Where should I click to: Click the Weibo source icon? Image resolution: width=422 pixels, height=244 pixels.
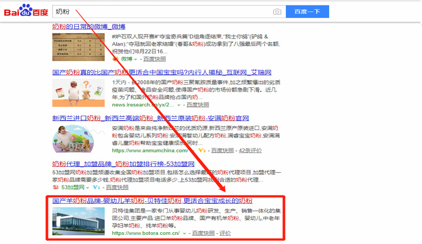(x=115, y=59)
